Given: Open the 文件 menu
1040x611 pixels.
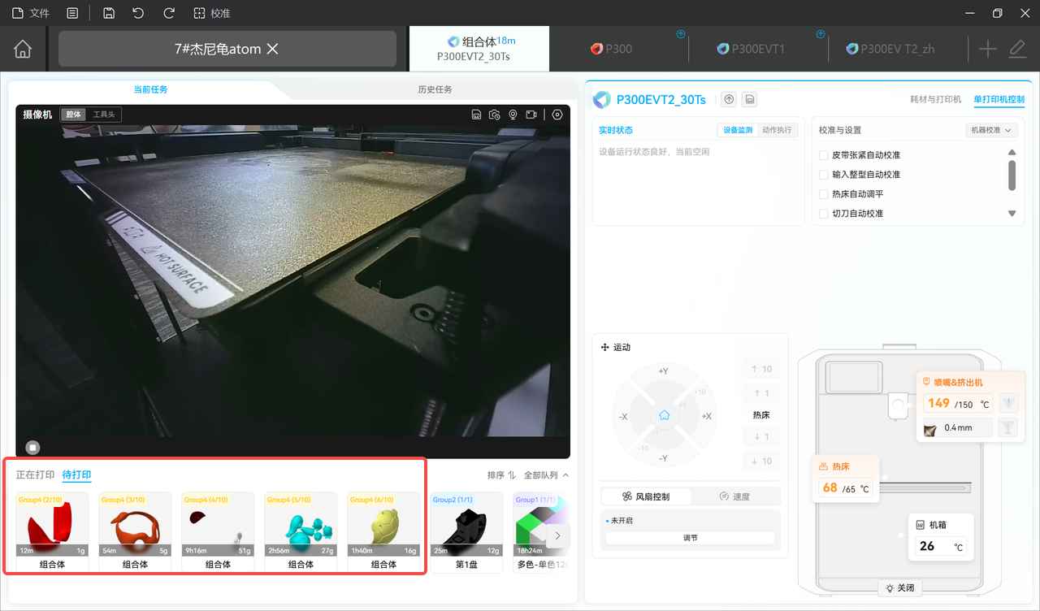Looking at the screenshot, I should [x=31, y=13].
